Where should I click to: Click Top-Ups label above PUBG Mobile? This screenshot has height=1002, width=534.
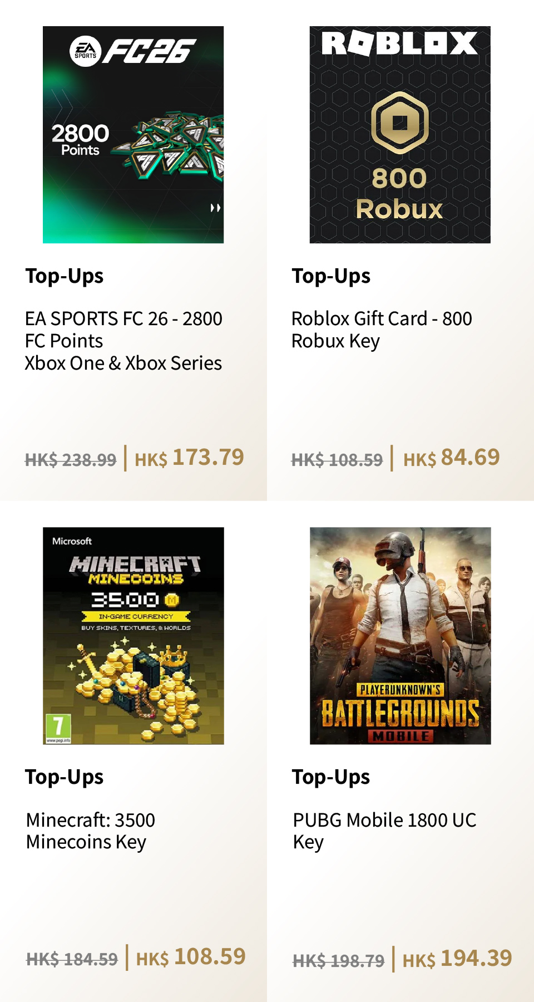331,777
